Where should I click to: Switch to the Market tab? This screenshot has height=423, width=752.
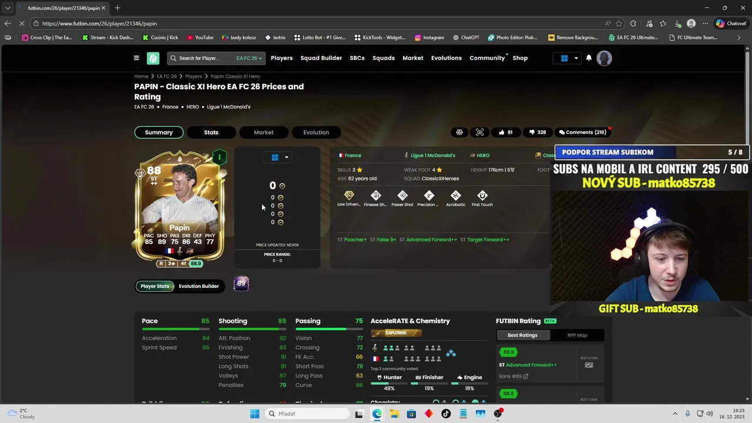coord(263,132)
